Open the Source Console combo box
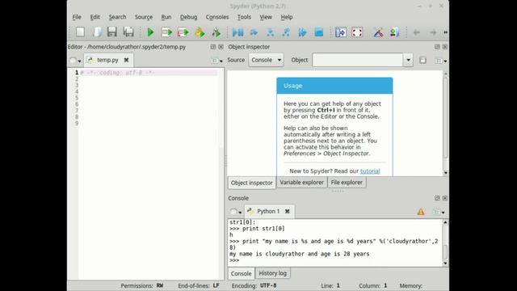 [x=266, y=60]
